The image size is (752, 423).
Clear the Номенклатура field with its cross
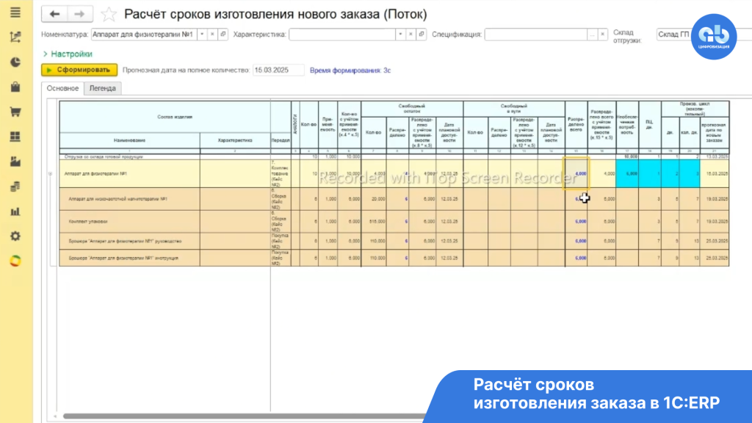pos(212,35)
